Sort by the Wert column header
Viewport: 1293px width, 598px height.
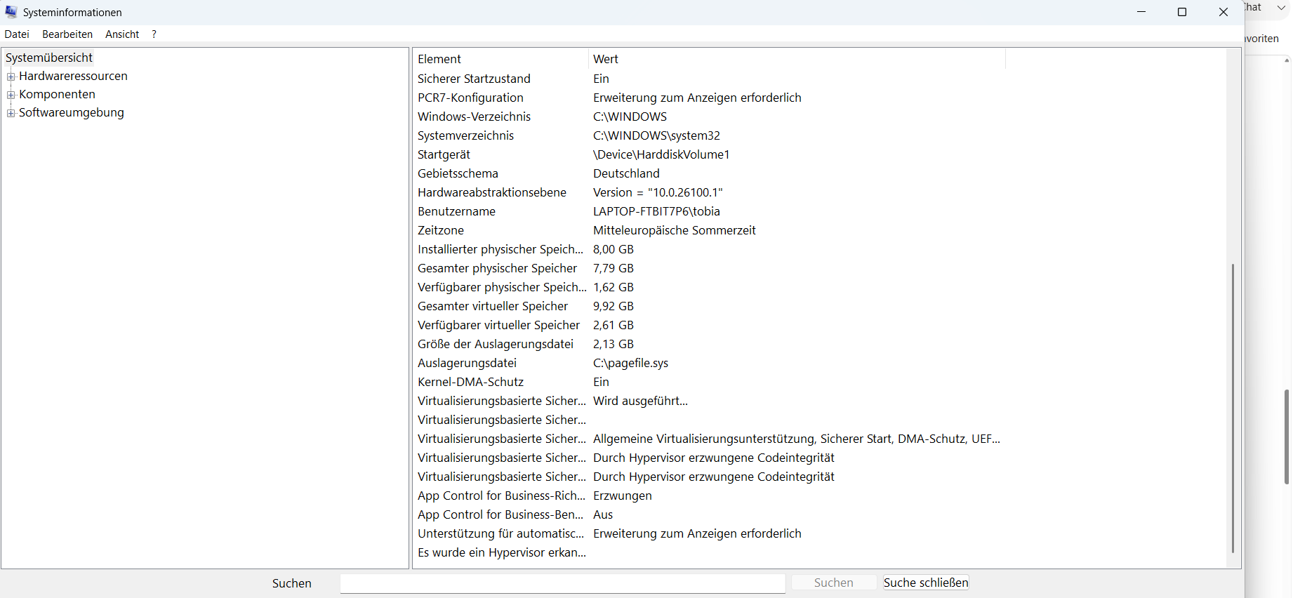tap(797, 59)
